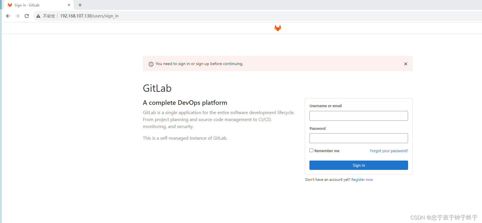
Task: Click the browser forward arrow
Action: (17, 16)
